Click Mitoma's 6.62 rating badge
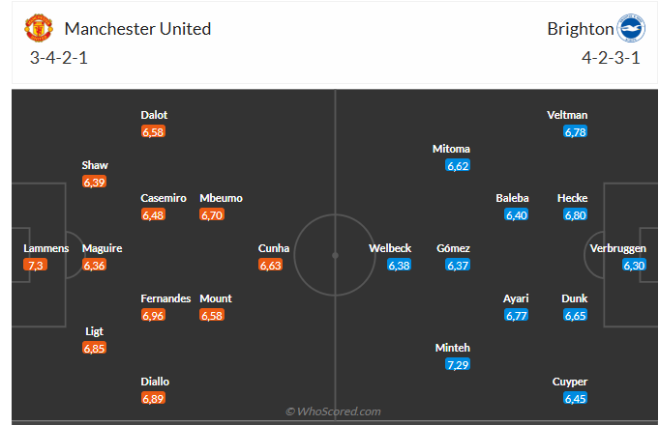The height and width of the screenshot is (425, 659). 458,165
